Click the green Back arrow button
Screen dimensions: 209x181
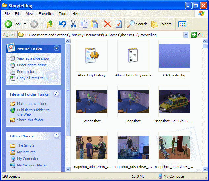[x=8, y=24]
